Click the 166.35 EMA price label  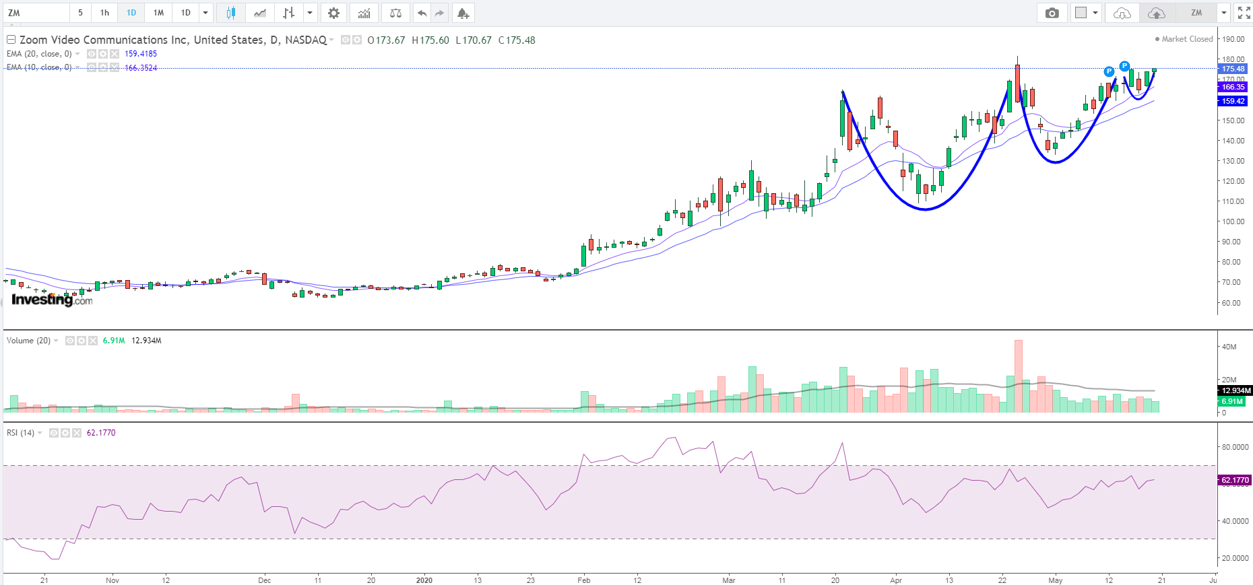click(1233, 87)
